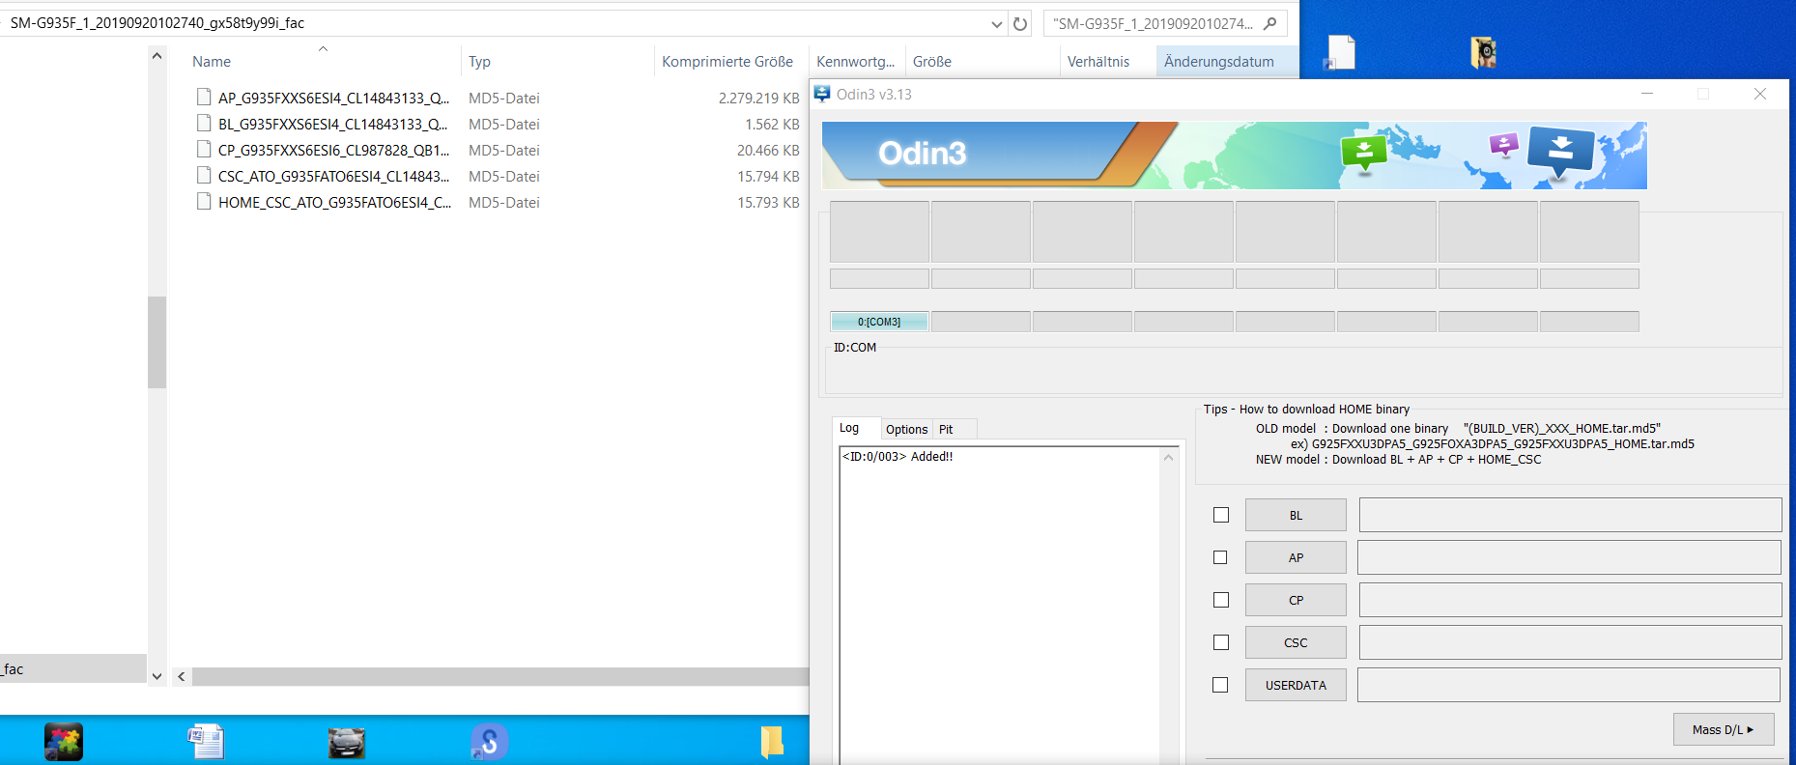The image size is (1796, 765).
Task: Click the AP file path field
Action: coord(1569,557)
